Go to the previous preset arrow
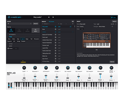Viewport: 124px width, 104px height. click(x=49, y=17)
